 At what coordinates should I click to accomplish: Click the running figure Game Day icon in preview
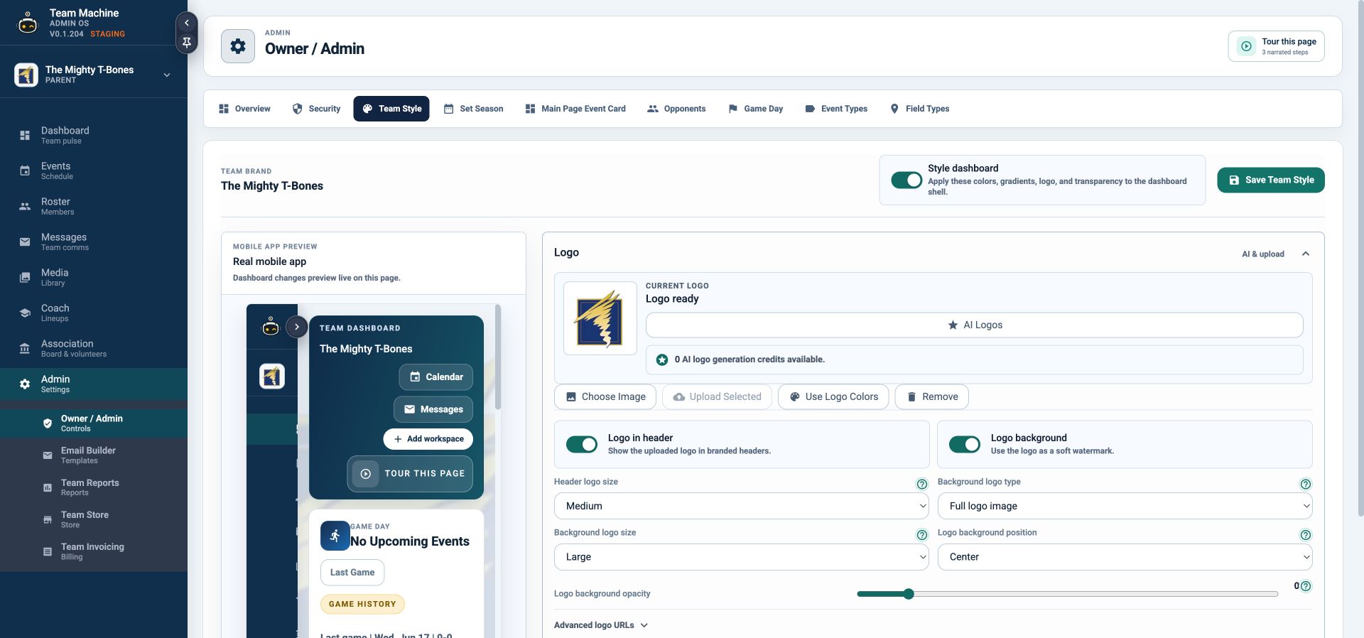click(x=335, y=536)
